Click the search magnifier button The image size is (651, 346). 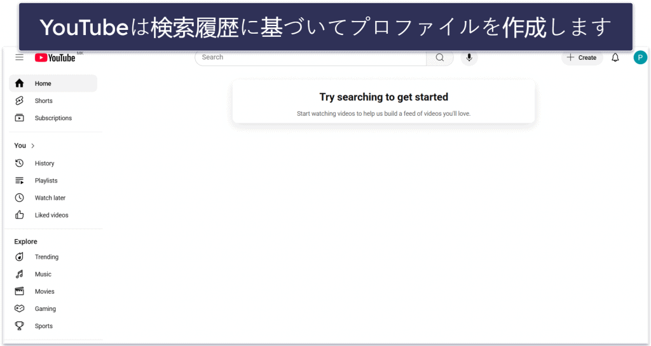[x=440, y=57]
